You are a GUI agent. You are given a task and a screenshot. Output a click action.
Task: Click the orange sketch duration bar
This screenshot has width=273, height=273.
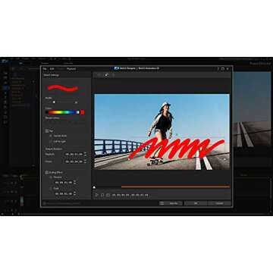click(176, 187)
